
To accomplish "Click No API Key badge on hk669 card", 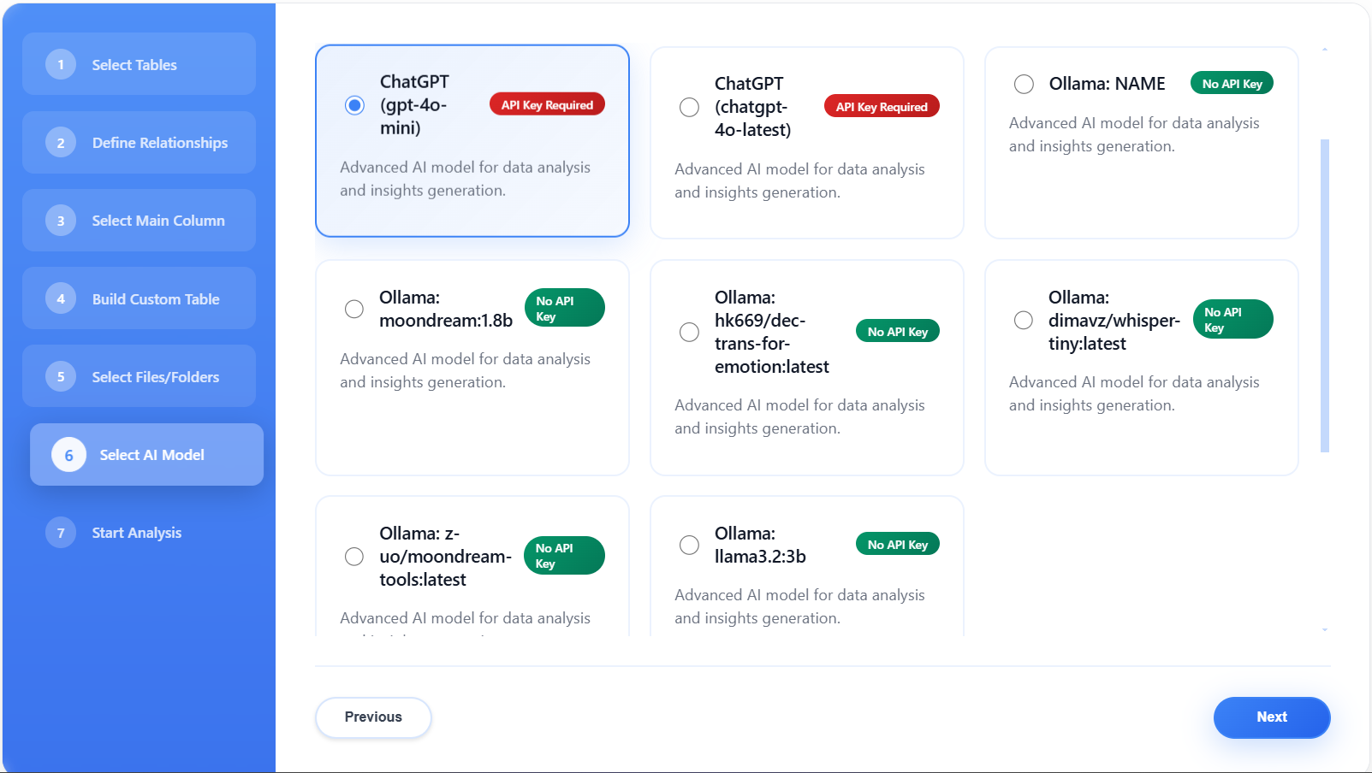I will [897, 332].
